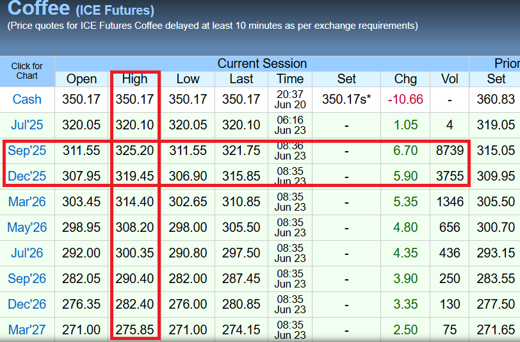Viewport: 520px width, 342px height.
Task: Select Sep'25 change value 6.70
Action: click(x=405, y=151)
